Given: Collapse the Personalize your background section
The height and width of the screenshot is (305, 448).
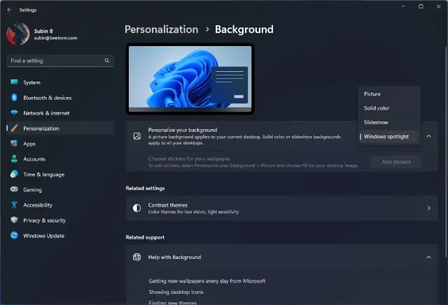Looking at the screenshot, I should coord(428,136).
